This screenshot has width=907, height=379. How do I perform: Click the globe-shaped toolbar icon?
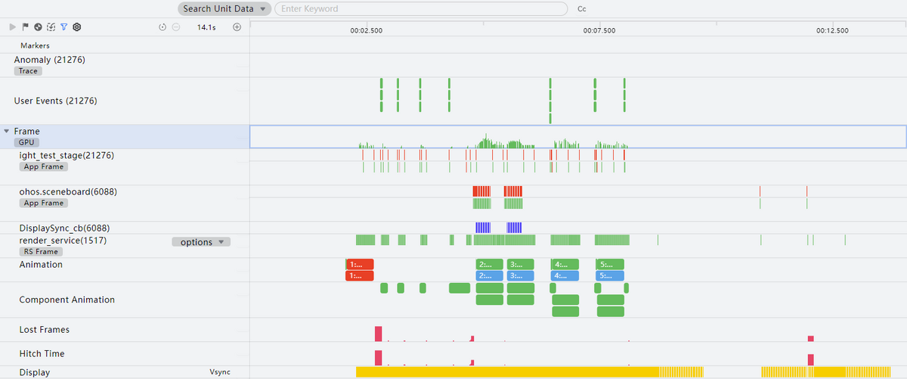click(38, 27)
